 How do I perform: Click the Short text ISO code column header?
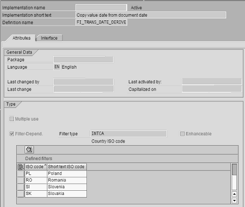[x=67, y=167]
